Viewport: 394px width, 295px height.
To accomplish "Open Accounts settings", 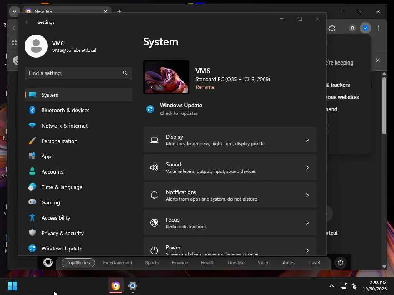I will tap(78, 172).
